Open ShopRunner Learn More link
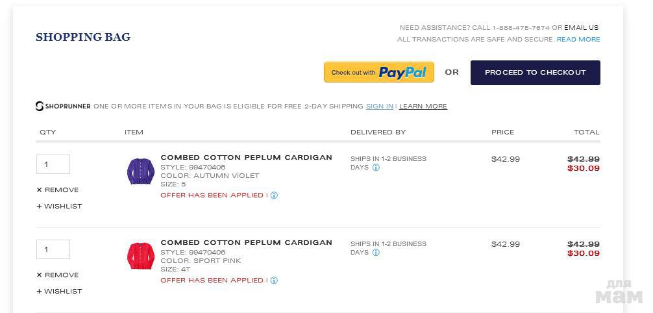Viewport: 653px width, 313px height. tap(423, 106)
